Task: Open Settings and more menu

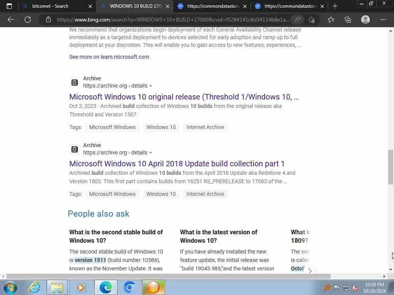Action: (x=383, y=20)
